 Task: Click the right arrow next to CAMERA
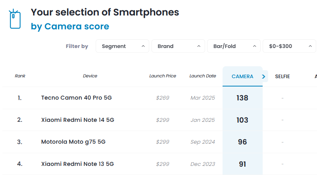263,76
